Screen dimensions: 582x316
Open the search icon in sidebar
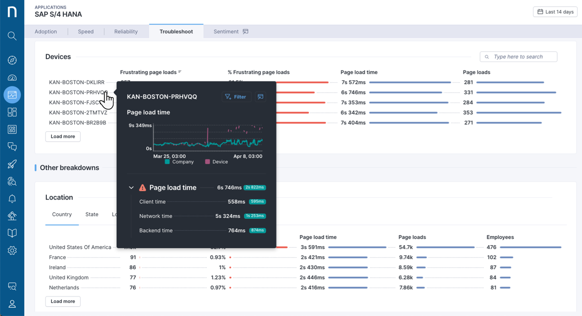coord(12,36)
